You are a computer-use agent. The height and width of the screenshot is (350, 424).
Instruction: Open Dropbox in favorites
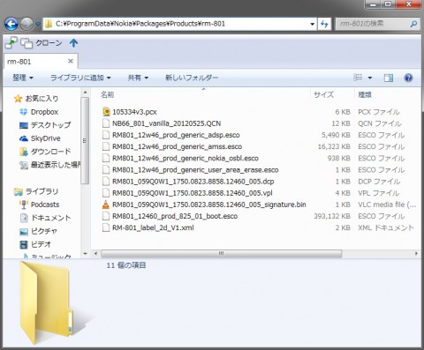(x=39, y=112)
